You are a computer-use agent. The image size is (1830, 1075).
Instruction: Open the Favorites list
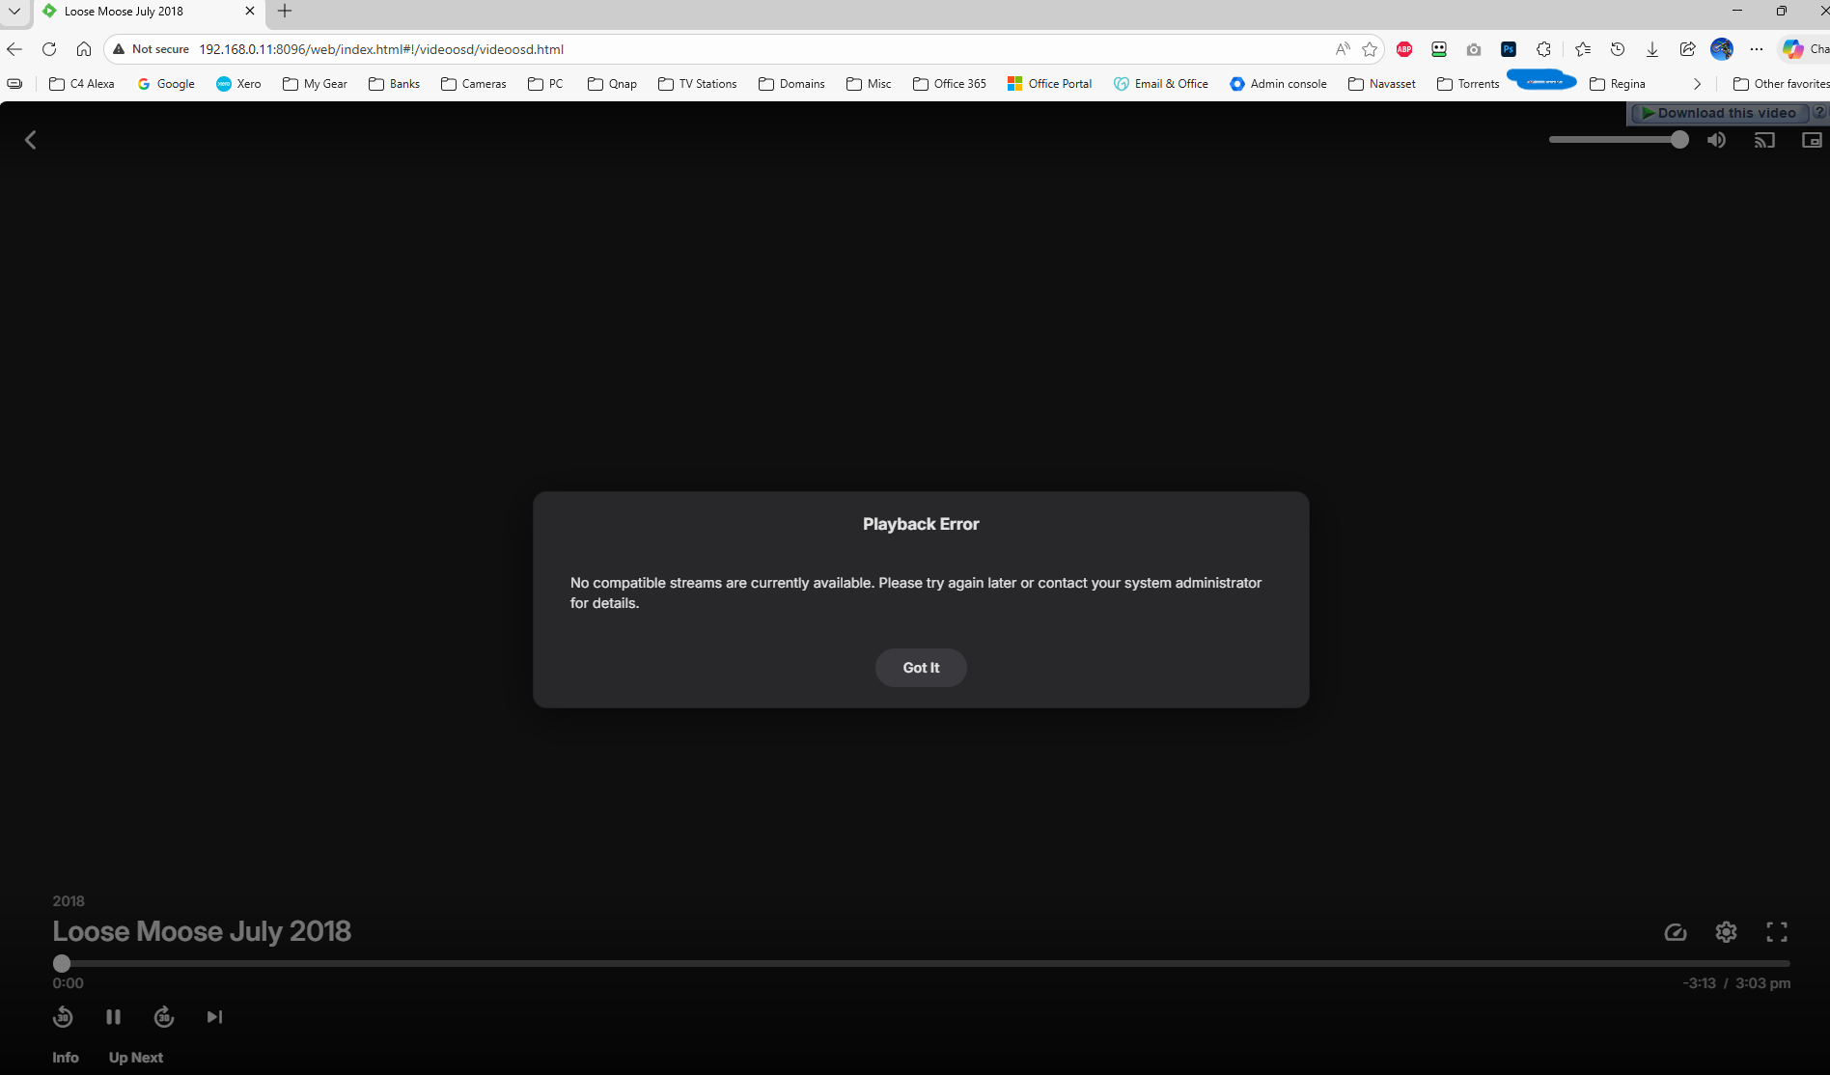point(1583,49)
